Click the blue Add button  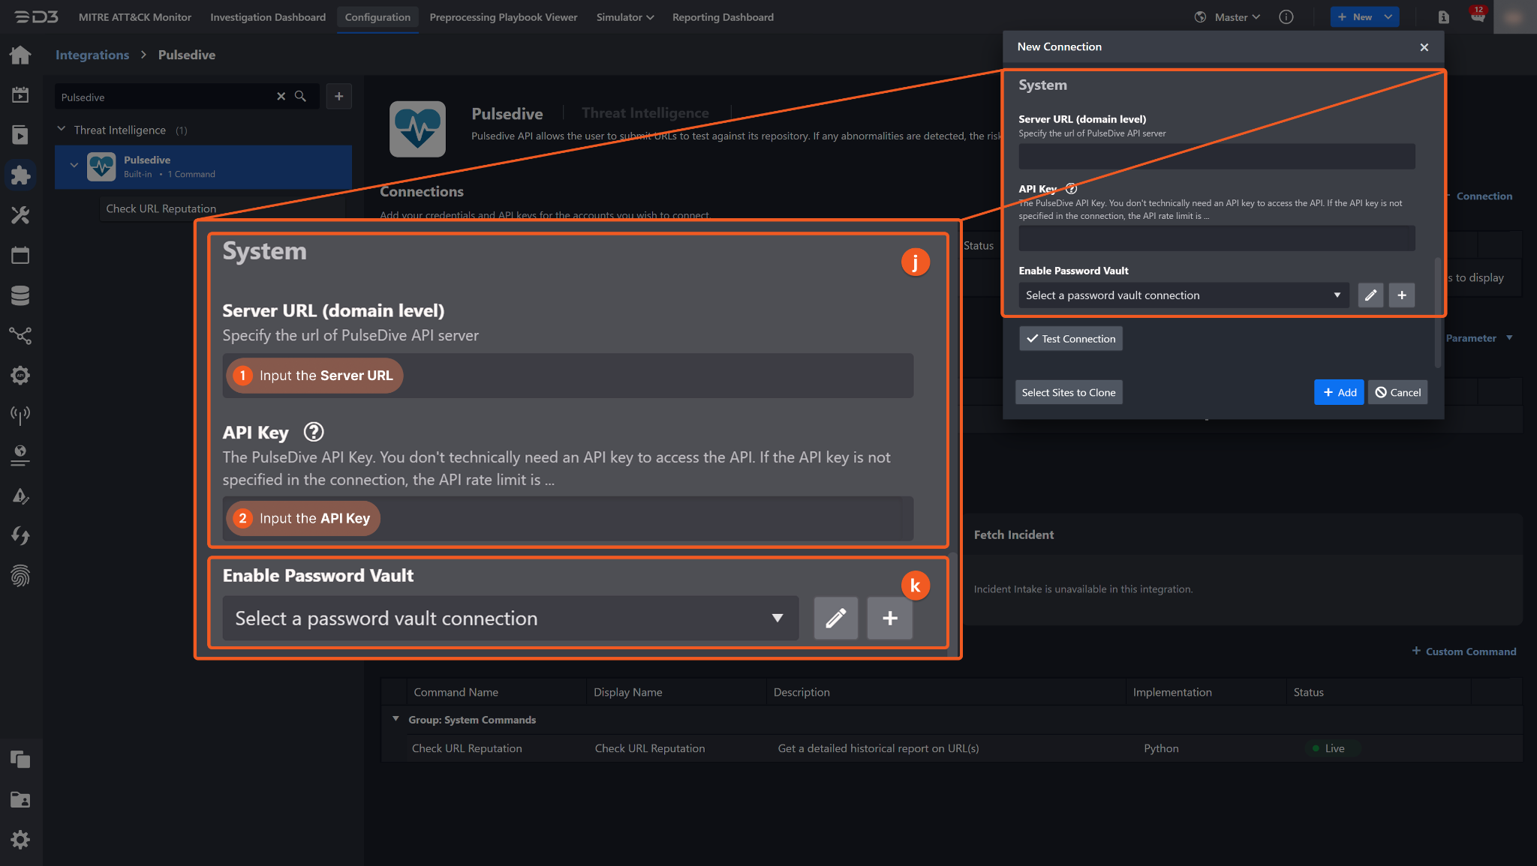(1339, 392)
